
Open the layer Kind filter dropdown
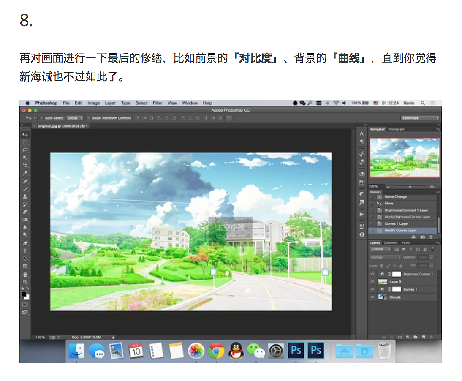[x=380, y=249]
